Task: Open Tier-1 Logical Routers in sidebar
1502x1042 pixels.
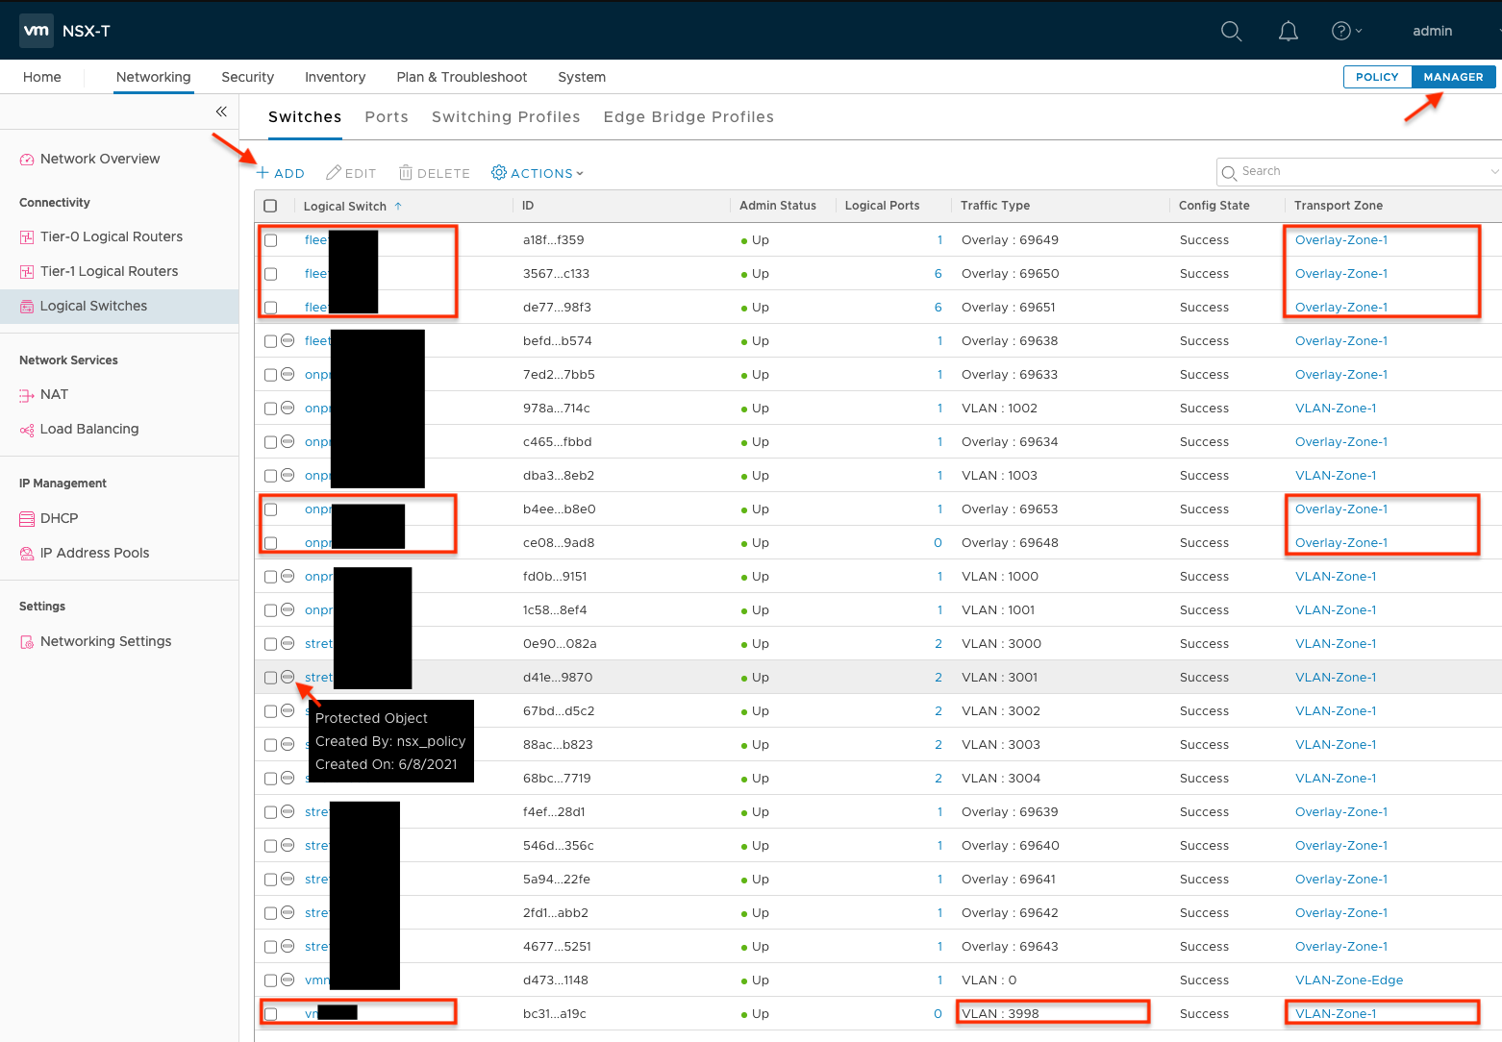Action: coord(109,271)
